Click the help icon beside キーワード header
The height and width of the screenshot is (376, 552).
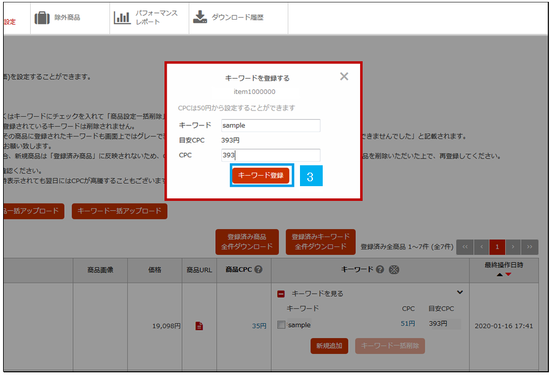point(380,270)
